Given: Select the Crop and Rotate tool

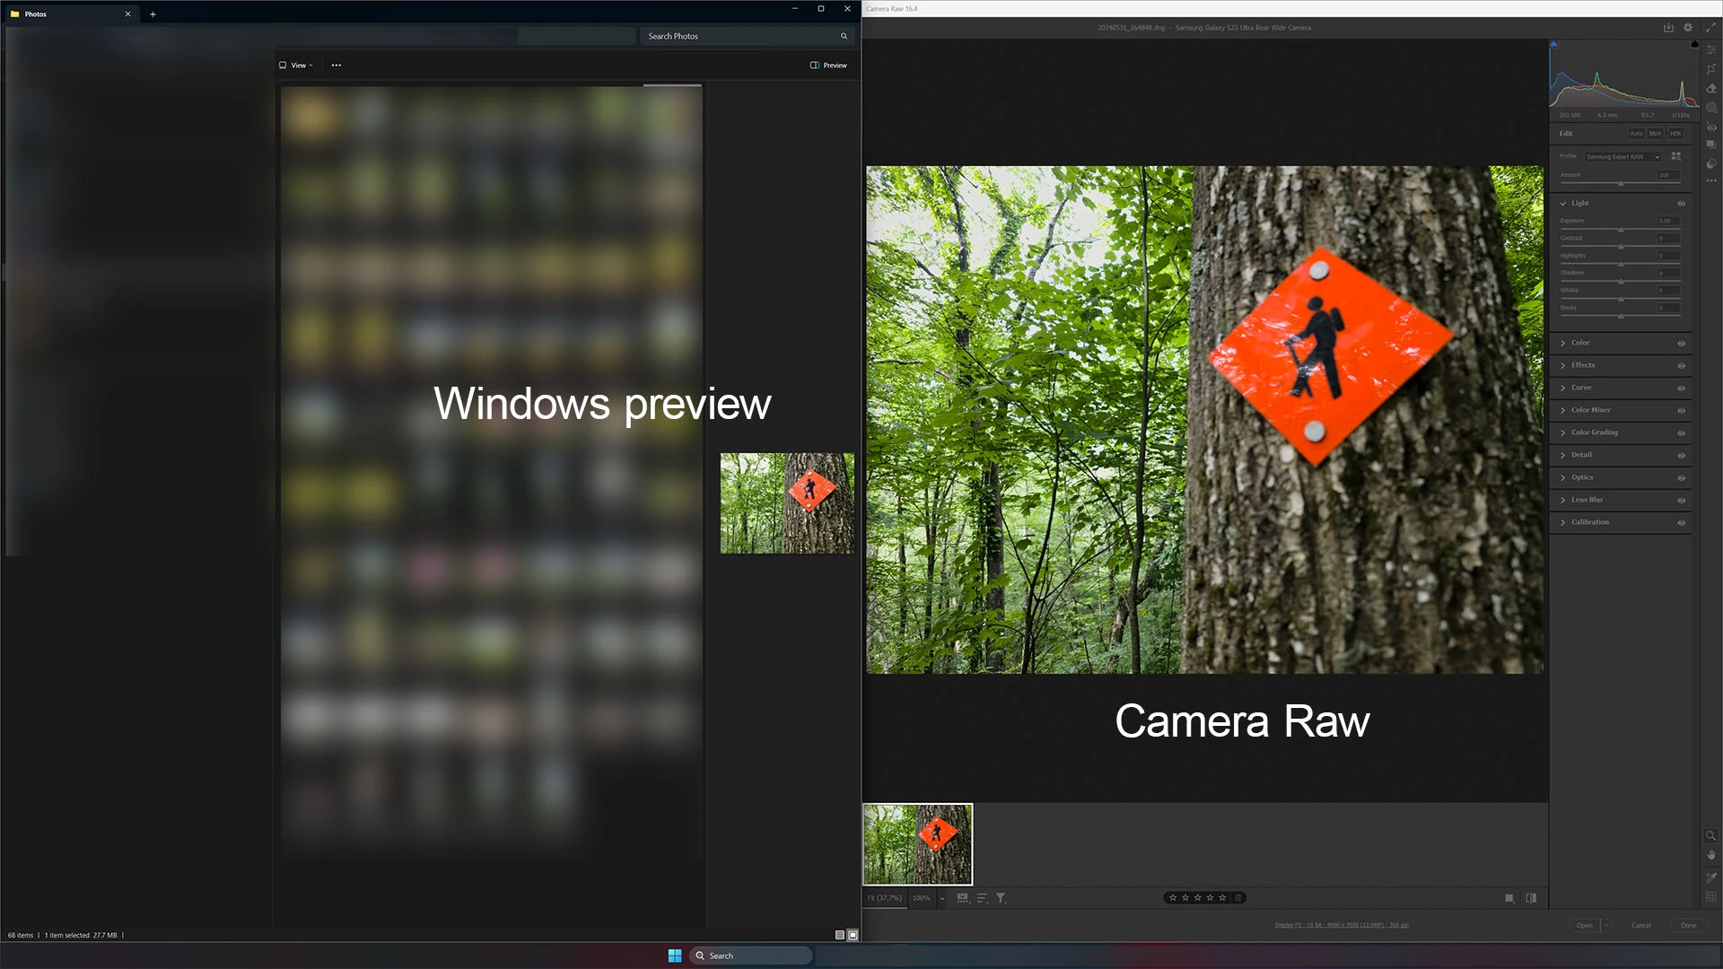Looking at the screenshot, I should point(1711,69).
